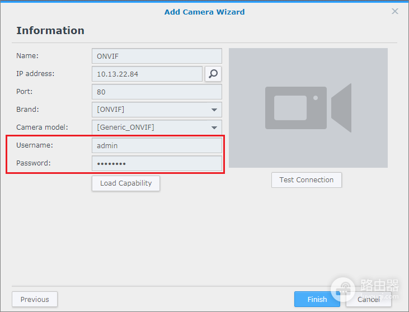
Task: Click the Test Connection button
Action: (307, 180)
